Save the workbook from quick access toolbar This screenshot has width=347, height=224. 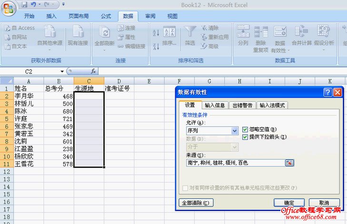coord(24,4)
